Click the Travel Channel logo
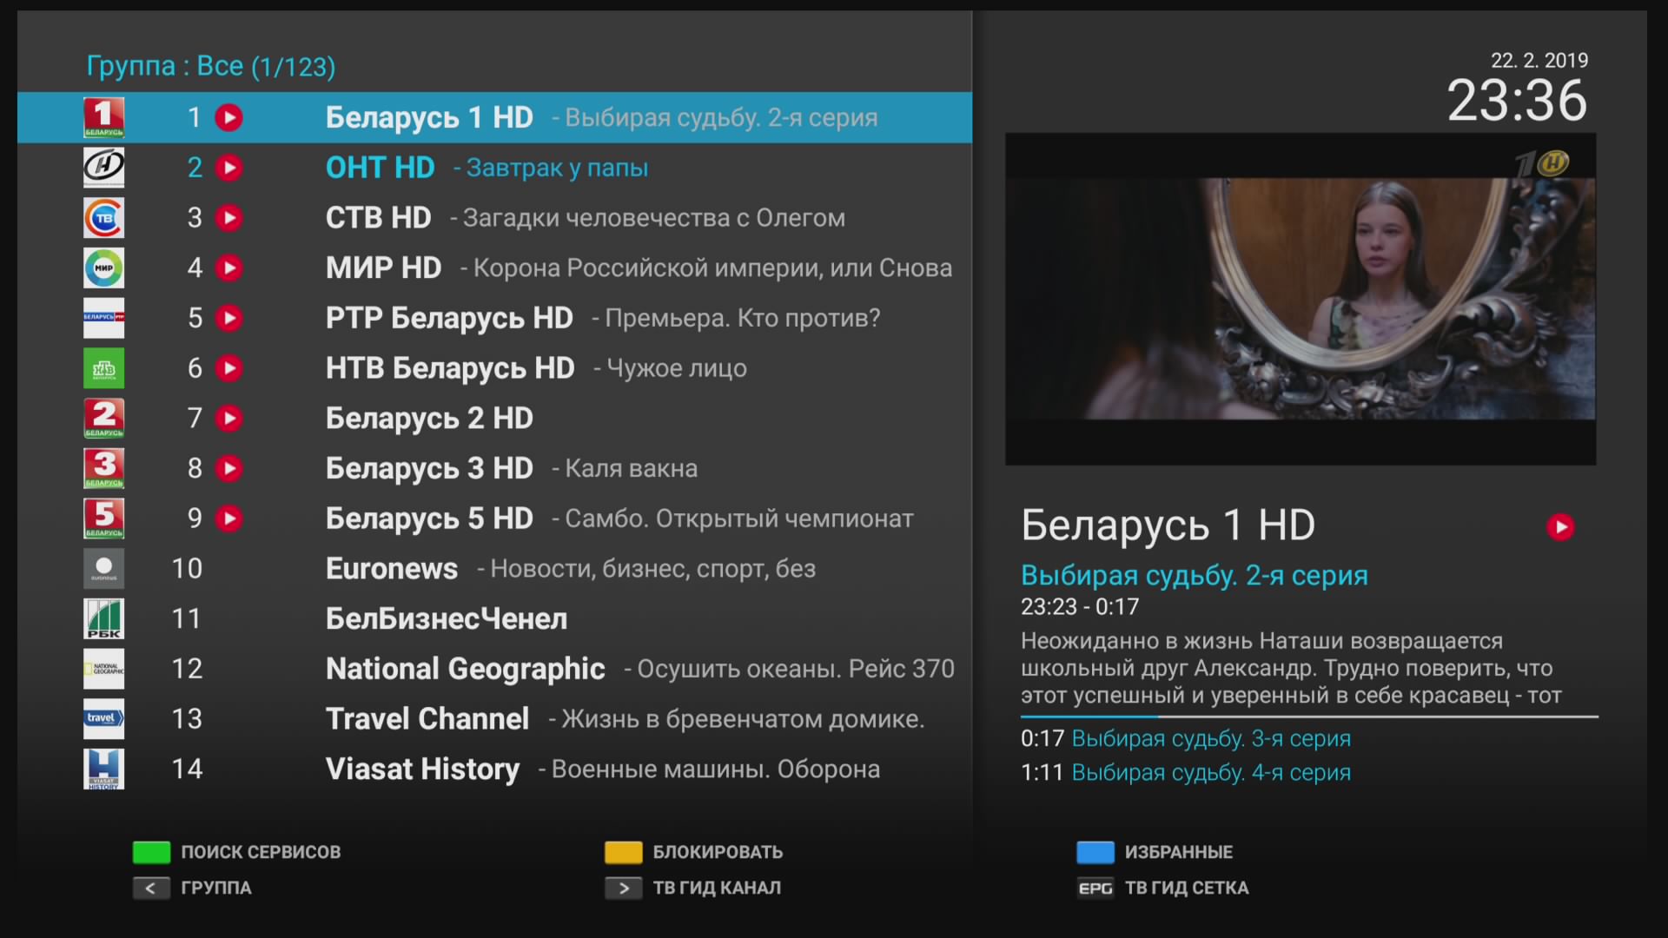This screenshot has width=1668, height=938. (103, 719)
